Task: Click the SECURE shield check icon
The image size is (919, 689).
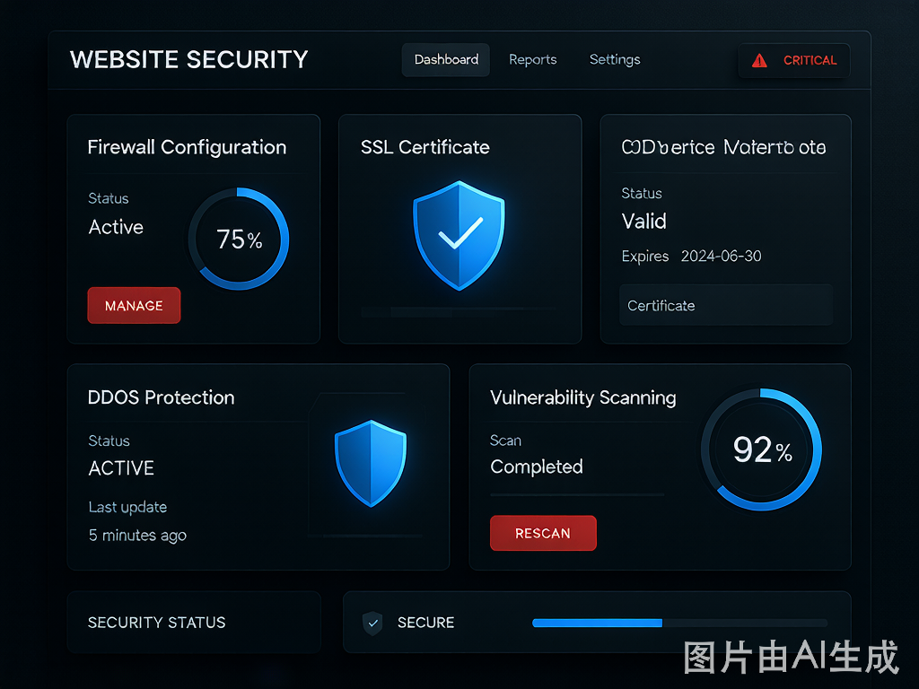Action: point(372,624)
